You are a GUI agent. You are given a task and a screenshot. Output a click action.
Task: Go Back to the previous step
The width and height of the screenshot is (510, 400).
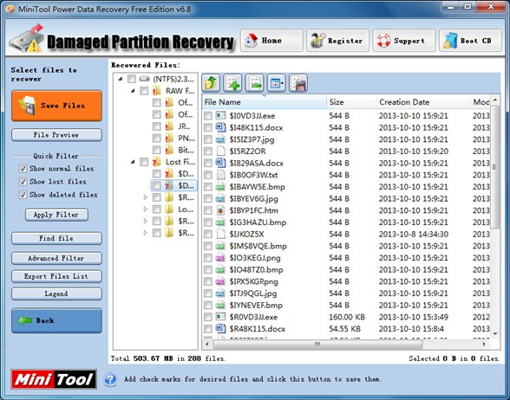pos(56,320)
